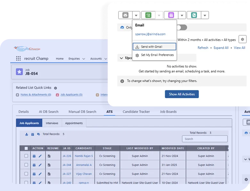
Task: Click the green New Task icon button
Action: (148, 15)
